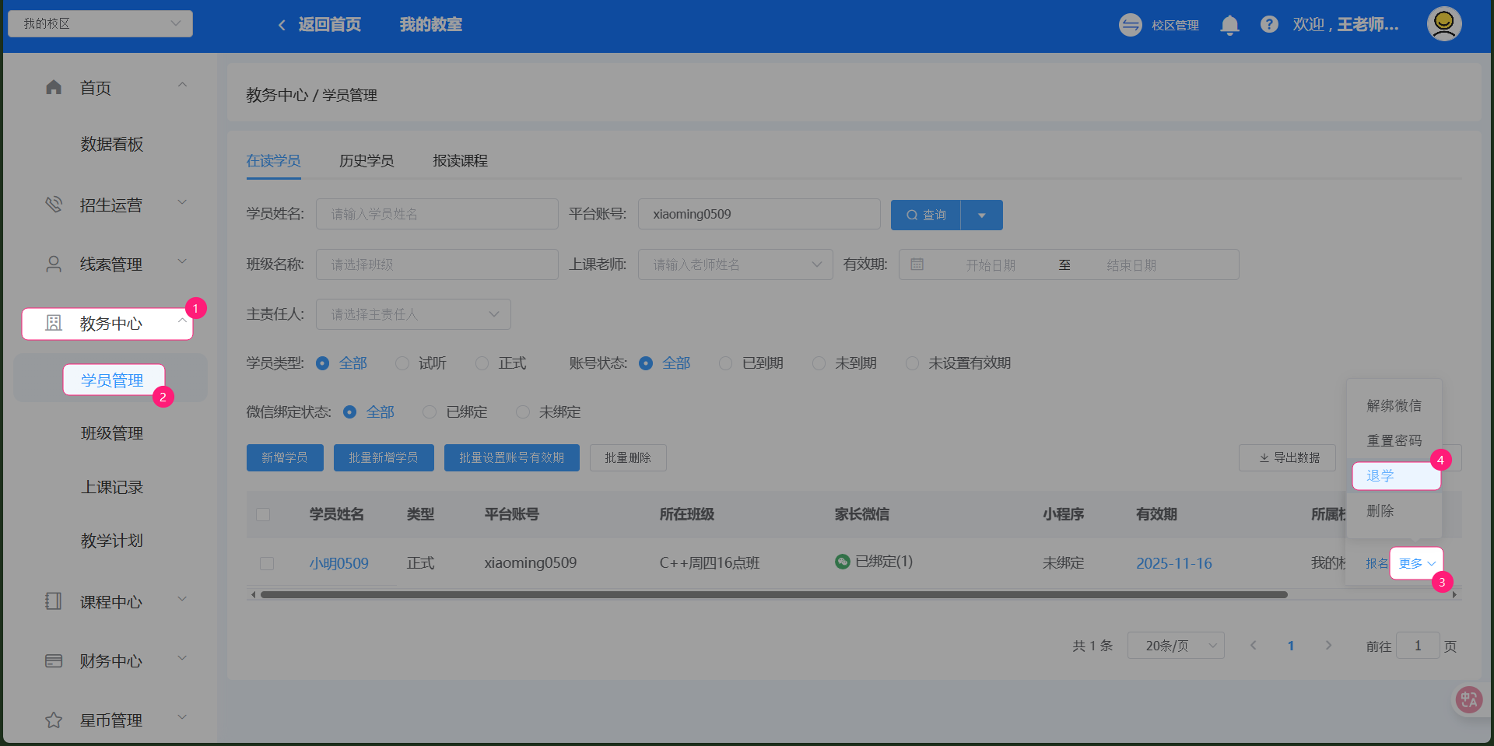Select 已绑定 WeChat binding status
Image resolution: width=1494 pixels, height=746 pixels.
click(430, 412)
